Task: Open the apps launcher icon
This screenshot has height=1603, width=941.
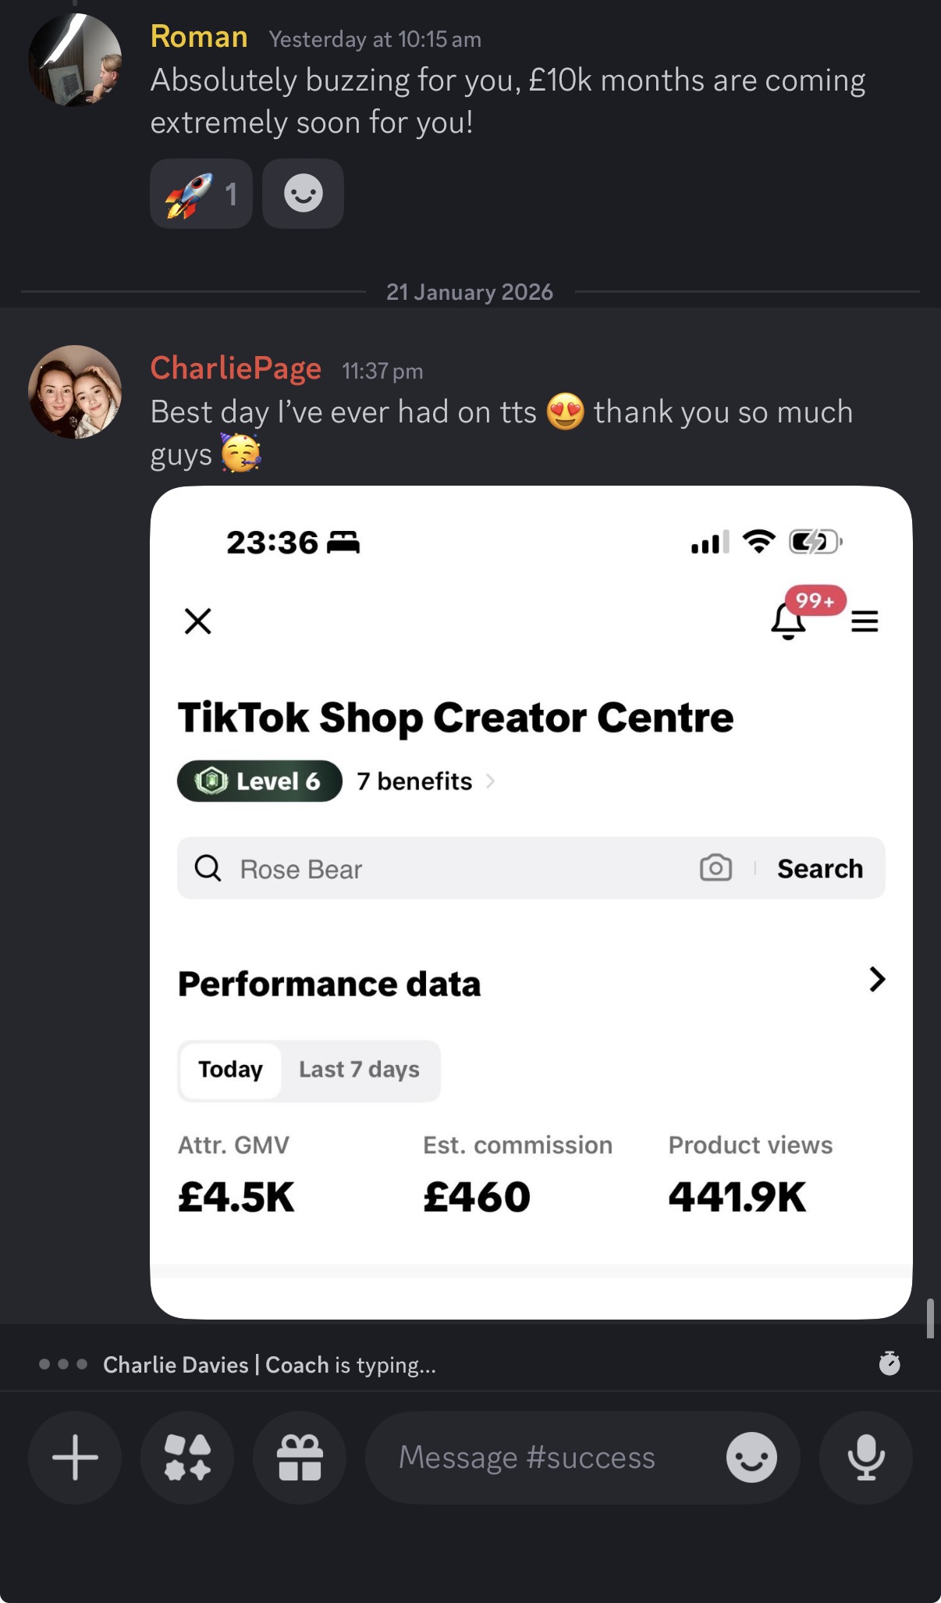Action: click(x=187, y=1457)
